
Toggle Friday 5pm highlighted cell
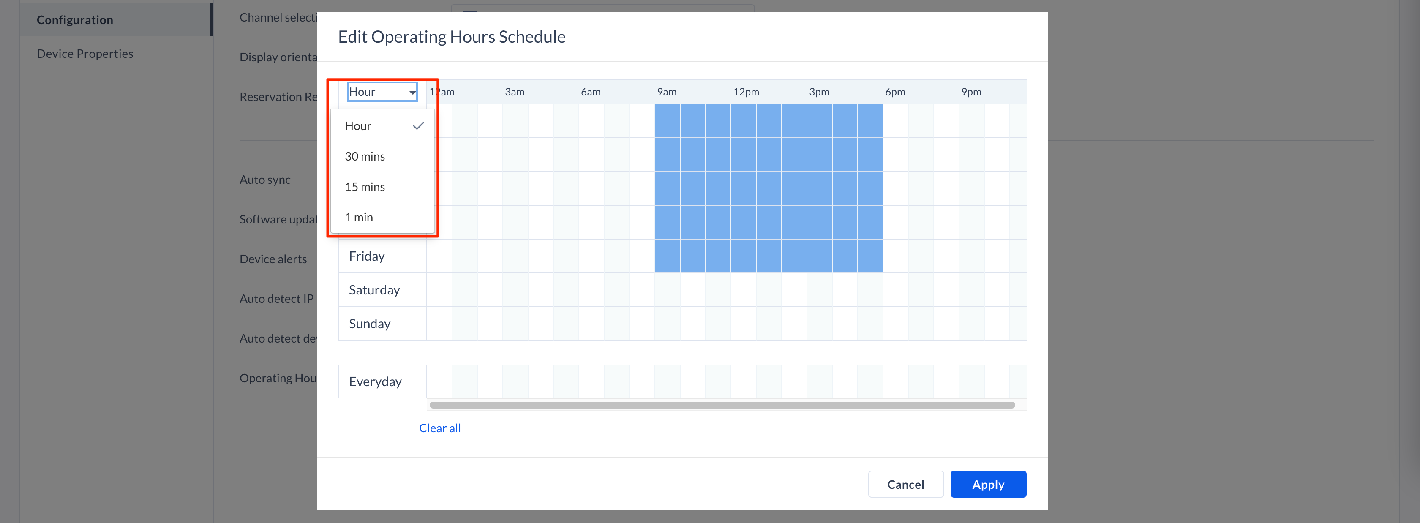870,256
